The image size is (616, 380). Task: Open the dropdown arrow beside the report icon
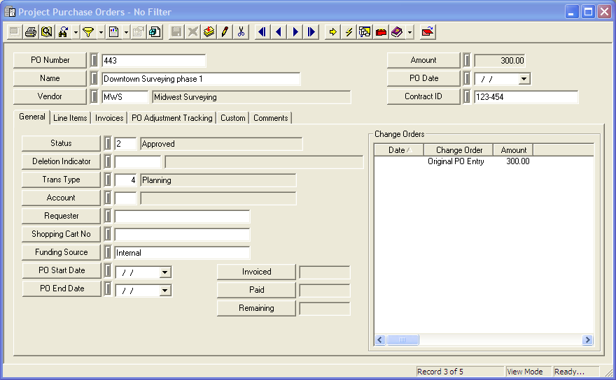point(126,32)
